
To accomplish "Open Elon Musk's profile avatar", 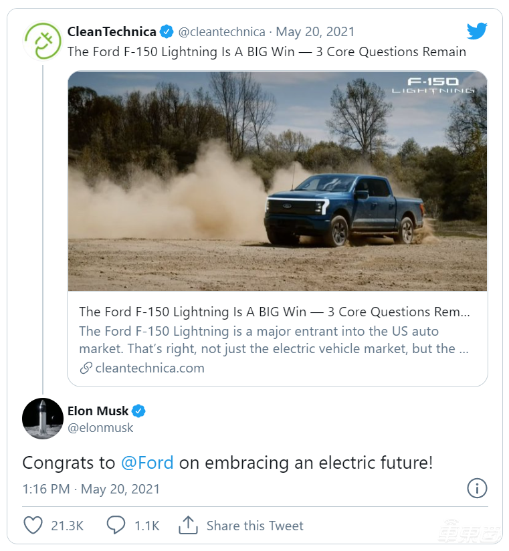I will point(43,419).
